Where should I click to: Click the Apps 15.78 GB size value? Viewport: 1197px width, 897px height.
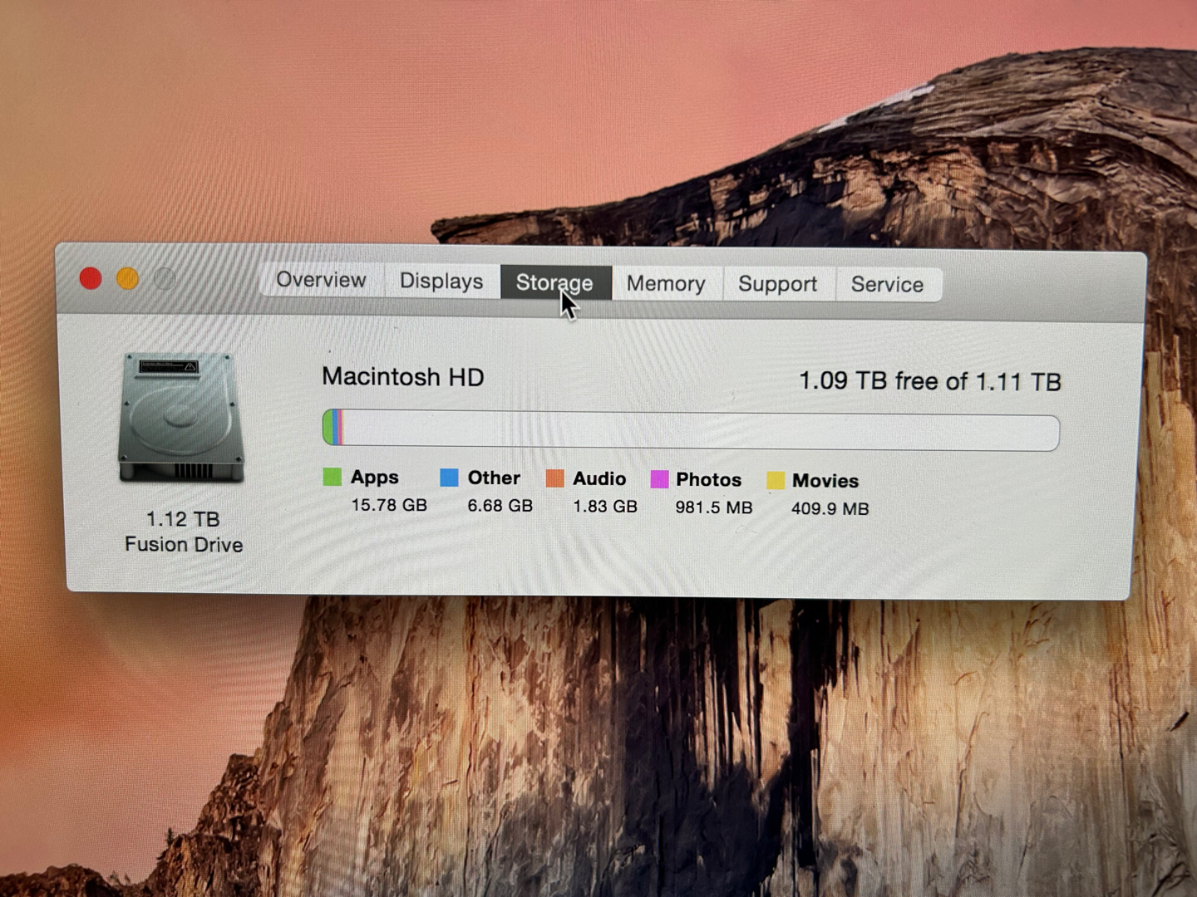click(x=388, y=505)
